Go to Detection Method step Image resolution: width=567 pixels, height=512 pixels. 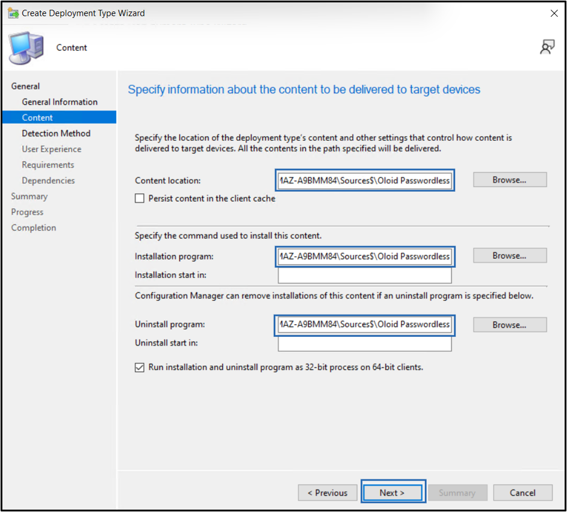coord(56,134)
